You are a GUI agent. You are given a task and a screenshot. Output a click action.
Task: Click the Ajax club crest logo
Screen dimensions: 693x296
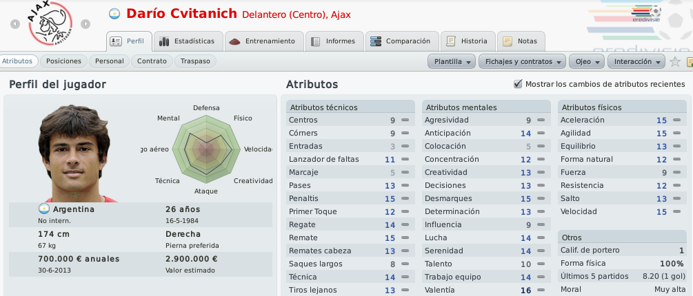(x=50, y=23)
